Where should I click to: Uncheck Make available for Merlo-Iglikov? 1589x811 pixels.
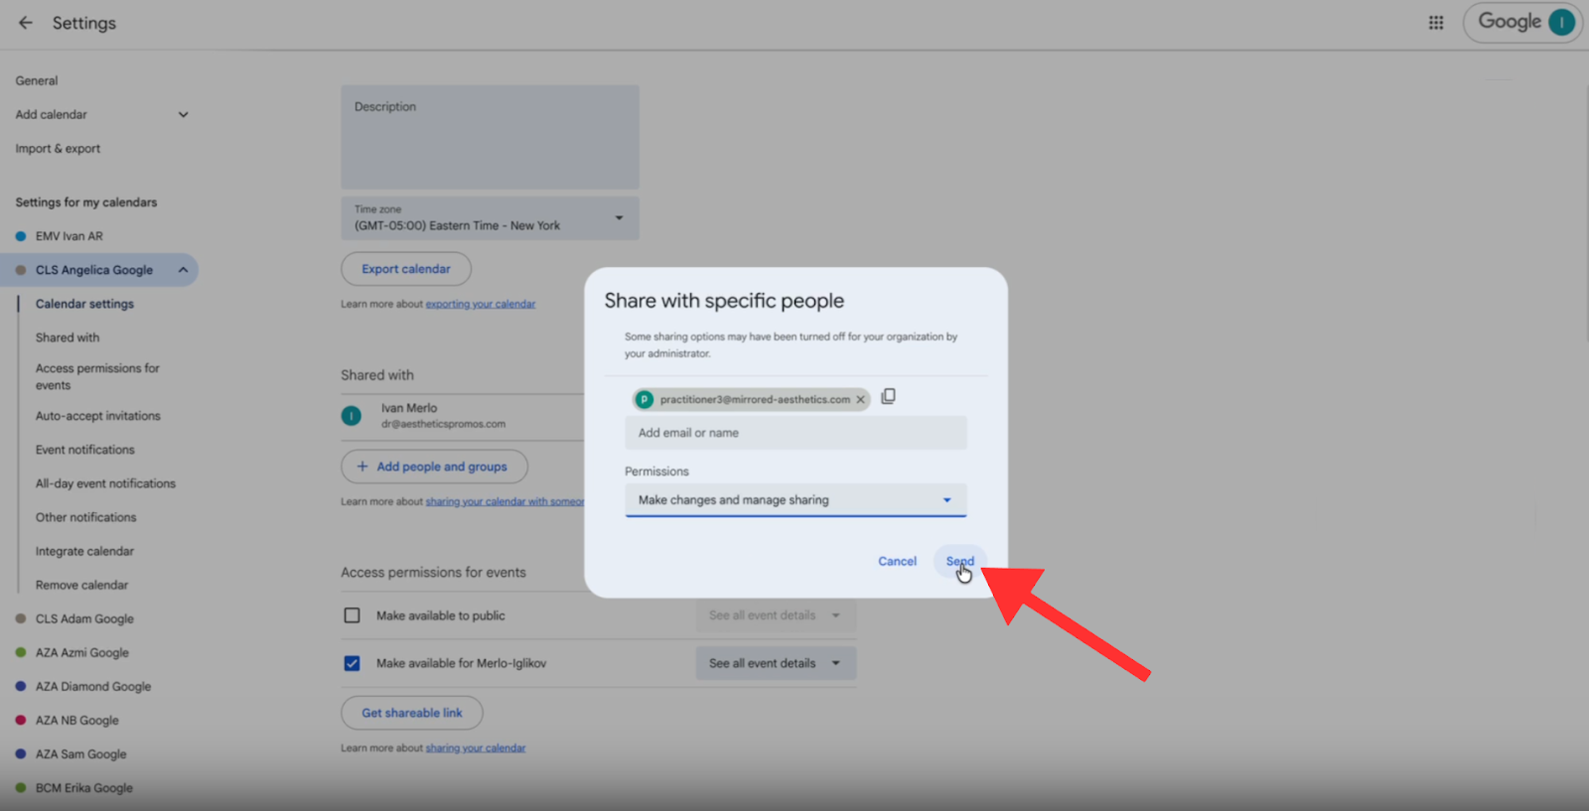point(352,663)
